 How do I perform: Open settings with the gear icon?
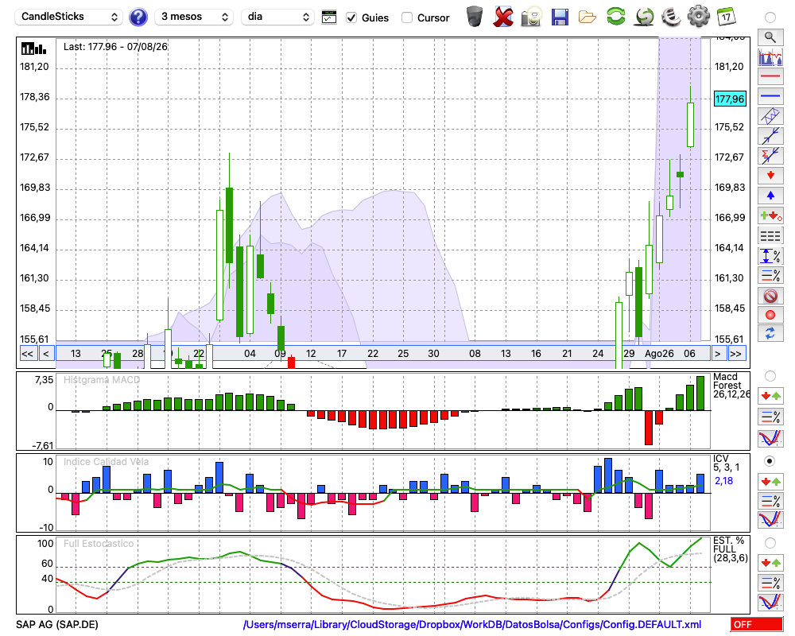tap(698, 17)
